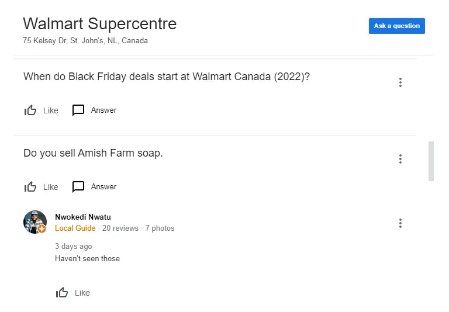Click the Black Friday deals question text
This screenshot has height=312, width=449.
(x=166, y=77)
